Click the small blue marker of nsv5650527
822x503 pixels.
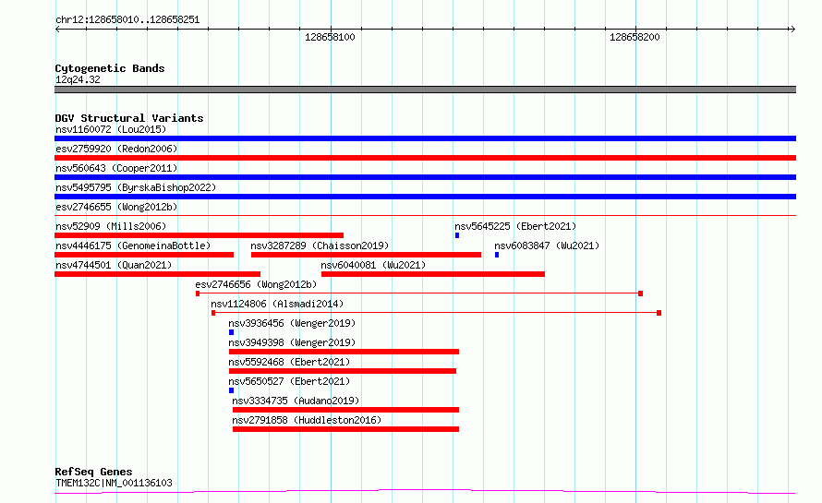(x=231, y=390)
